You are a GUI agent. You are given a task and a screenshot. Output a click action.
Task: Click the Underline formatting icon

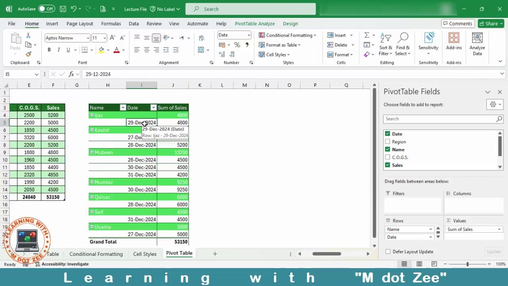[68, 50]
